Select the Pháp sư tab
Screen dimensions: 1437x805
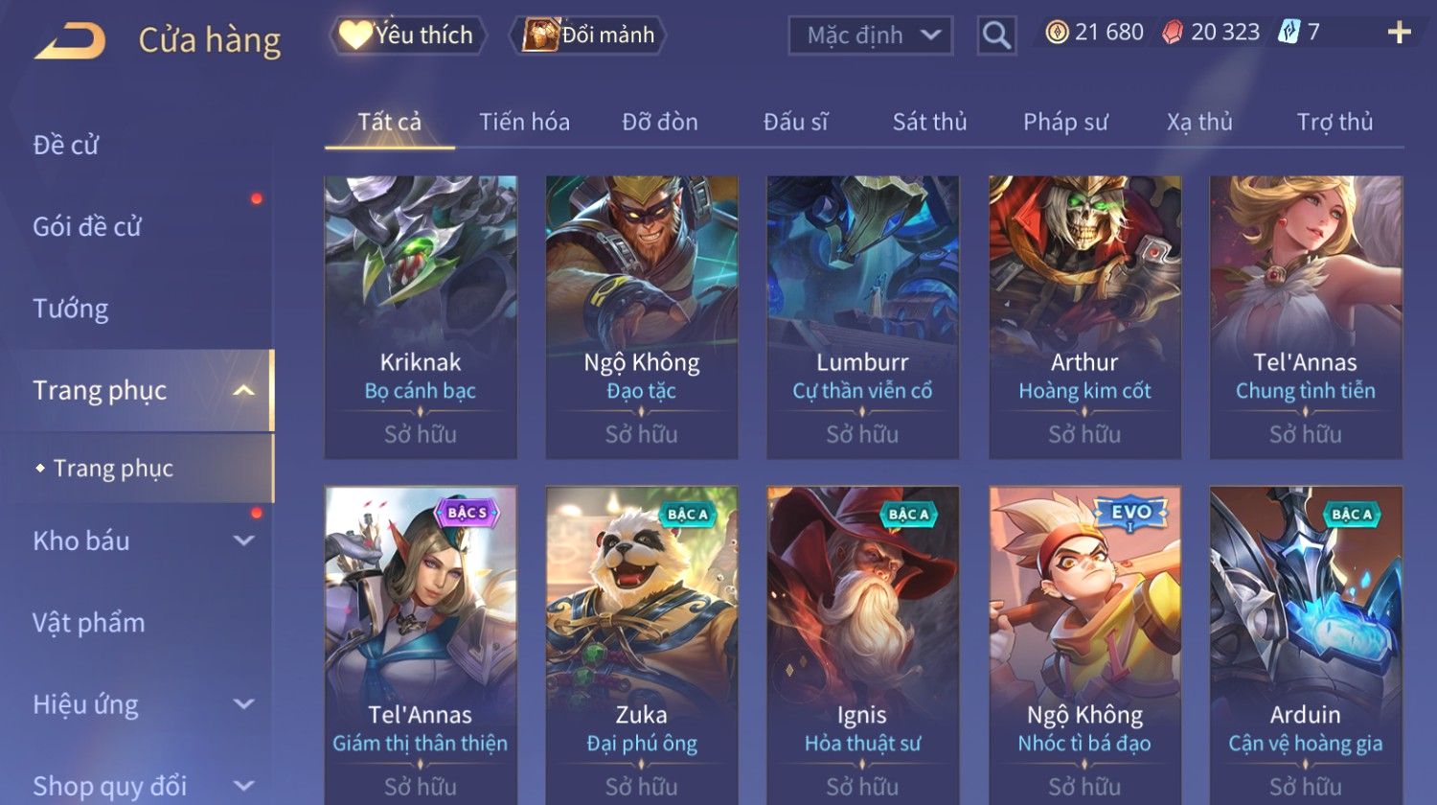coord(1065,122)
